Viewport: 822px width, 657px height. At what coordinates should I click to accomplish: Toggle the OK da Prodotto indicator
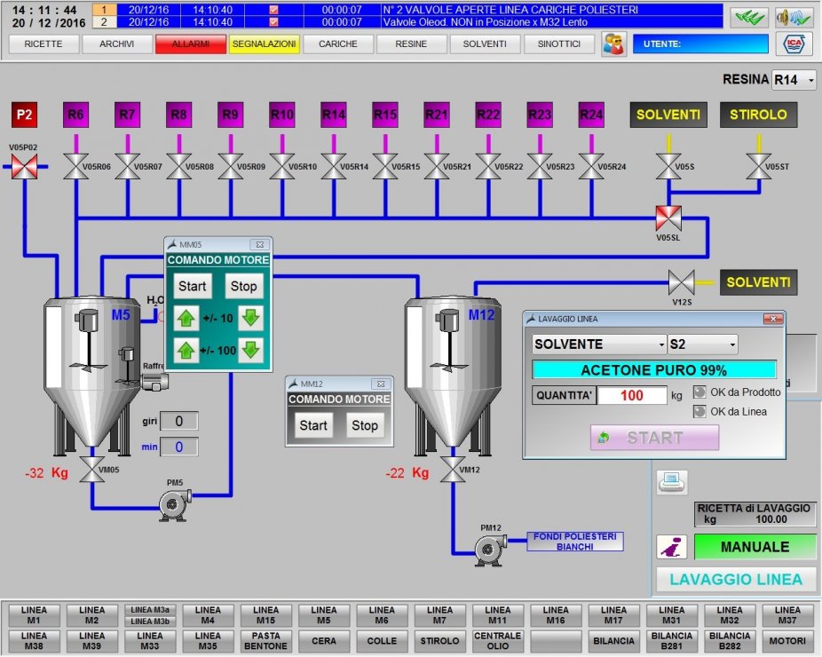[x=700, y=392]
